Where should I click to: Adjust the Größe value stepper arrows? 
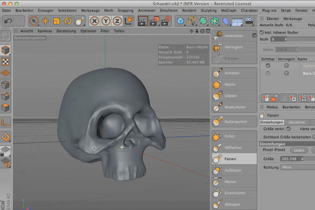pos(302,159)
